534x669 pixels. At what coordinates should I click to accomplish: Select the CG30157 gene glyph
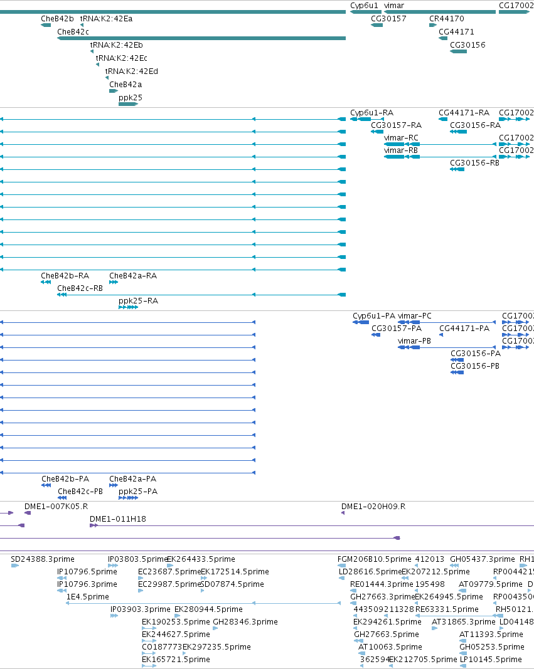point(377,25)
